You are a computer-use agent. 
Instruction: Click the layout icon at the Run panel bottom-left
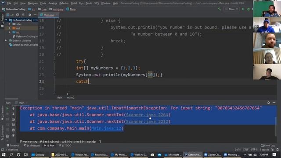pyautogui.click(x=7, y=136)
